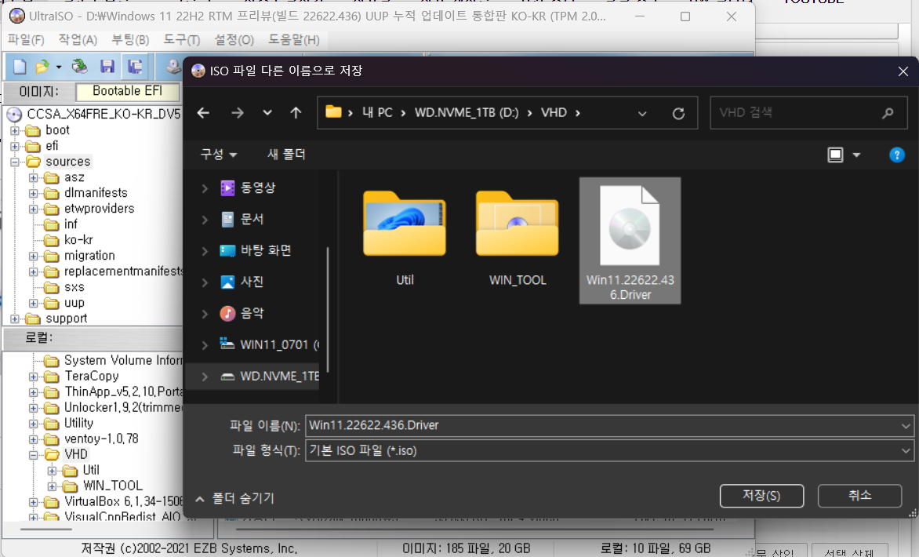The image size is (919, 557).
Task: Click WD.NVME_1TB (D:) in the address breadcrumb
Action: pos(466,112)
